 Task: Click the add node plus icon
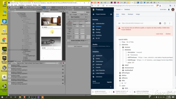(160, 23)
